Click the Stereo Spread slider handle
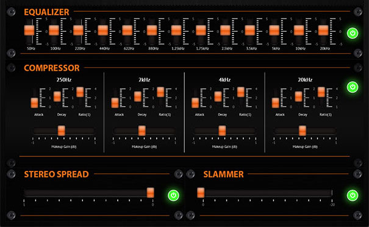 151,193
